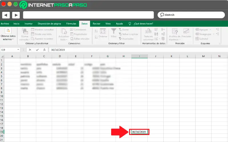228x142 pixels.
Task: Open the Nueva consulta dropdown
Action: click(25, 34)
